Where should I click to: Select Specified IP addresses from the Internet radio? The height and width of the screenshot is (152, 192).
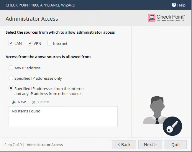coord(11,88)
